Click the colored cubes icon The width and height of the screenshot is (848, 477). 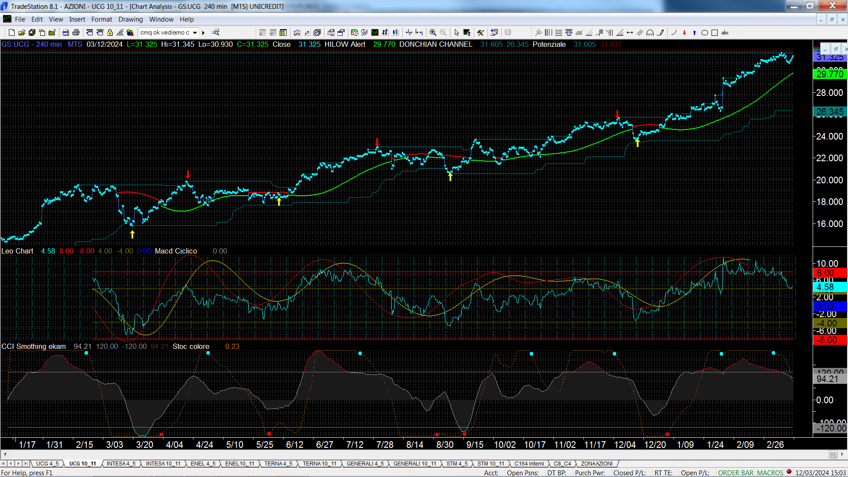tap(130, 32)
